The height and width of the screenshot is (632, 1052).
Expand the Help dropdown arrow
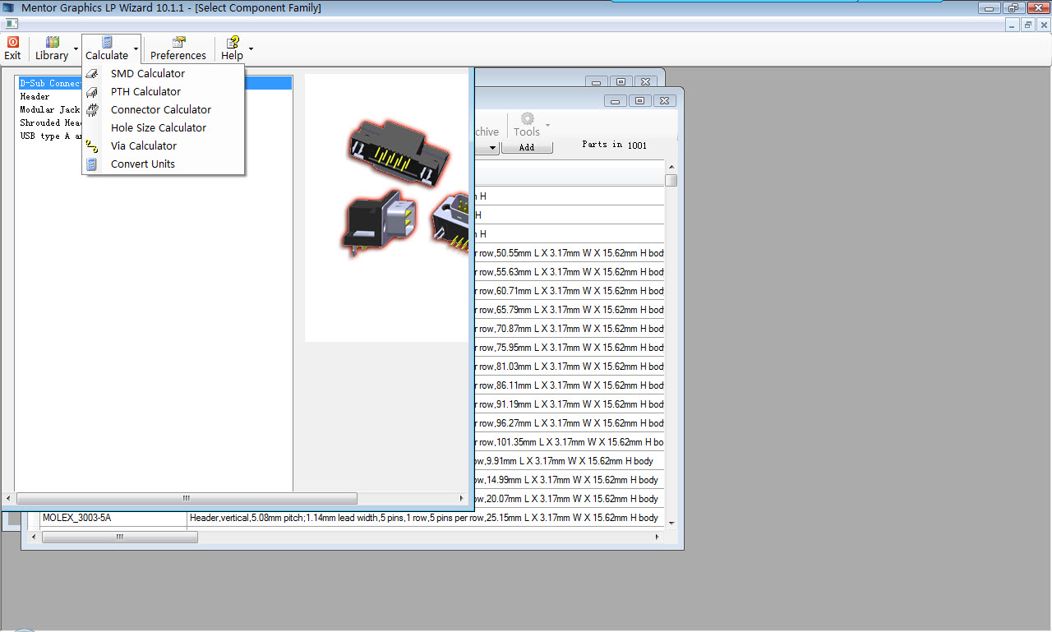click(251, 48)
